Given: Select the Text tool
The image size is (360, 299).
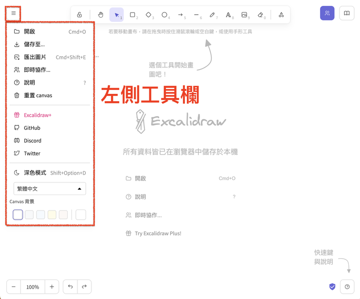Looking at the screenshot, I should 228,15.
